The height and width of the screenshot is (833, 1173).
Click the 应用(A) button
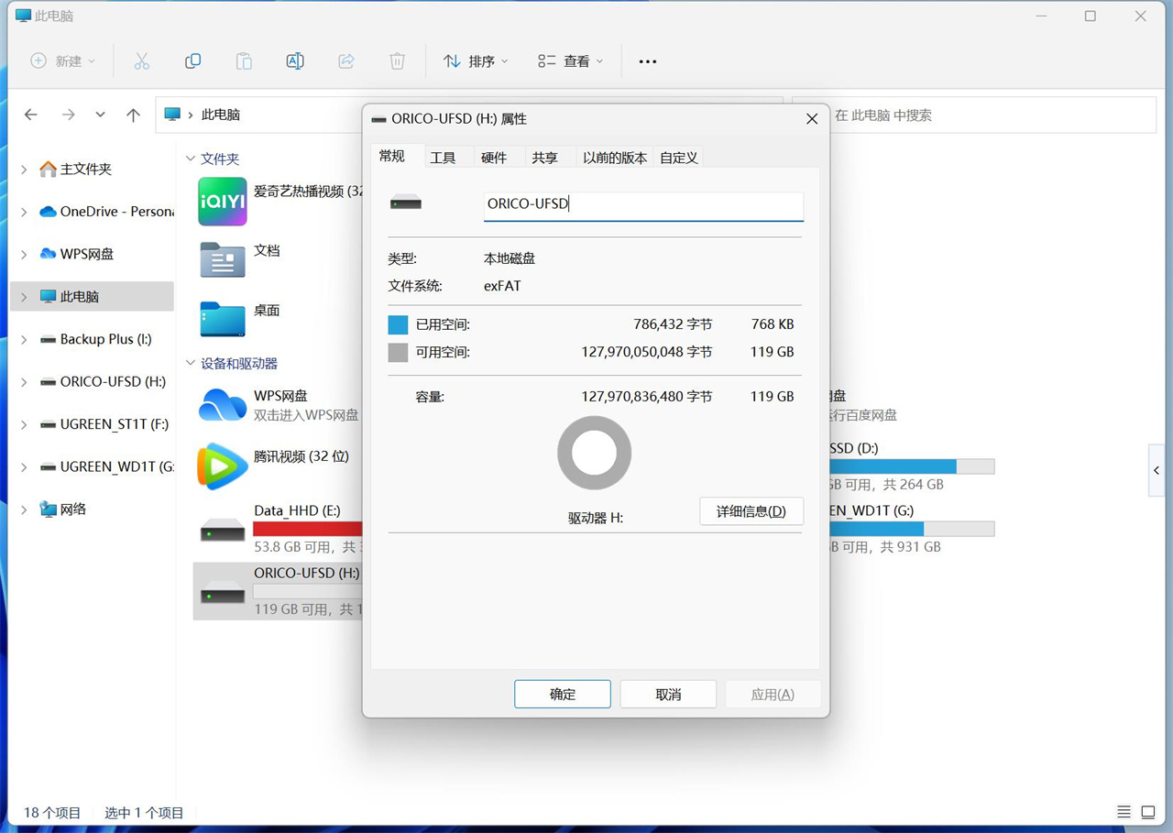pos(773,694)
